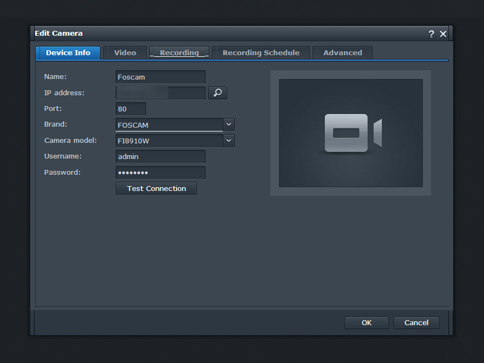Image resolution: width=484 pixels, height=363 pixels.
Task: Select the Recording Schedule tab
Action: pyautogui.click(x=261, y=53)
